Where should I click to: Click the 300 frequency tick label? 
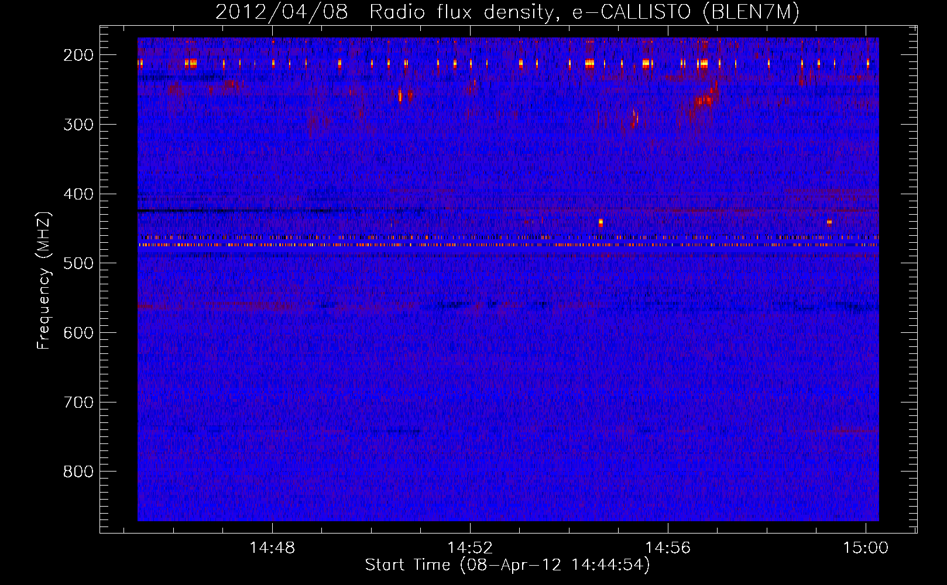coord(78,124)
